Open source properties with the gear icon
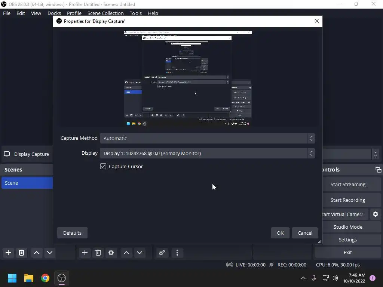 tap(111, 253)
